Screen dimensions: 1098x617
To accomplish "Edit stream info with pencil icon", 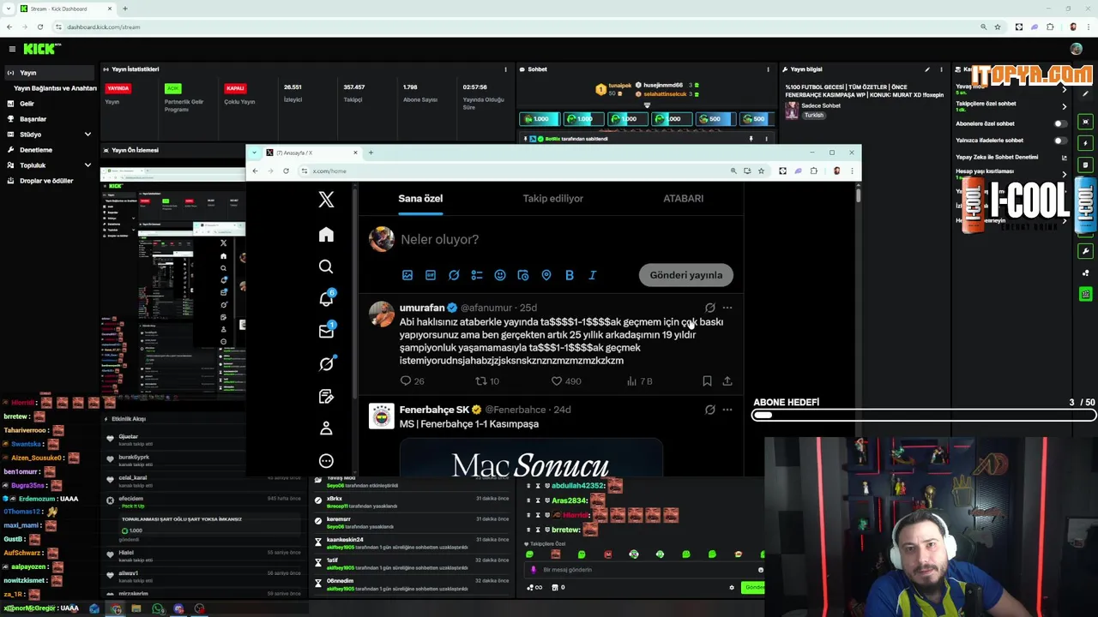I will pos(927,69).
